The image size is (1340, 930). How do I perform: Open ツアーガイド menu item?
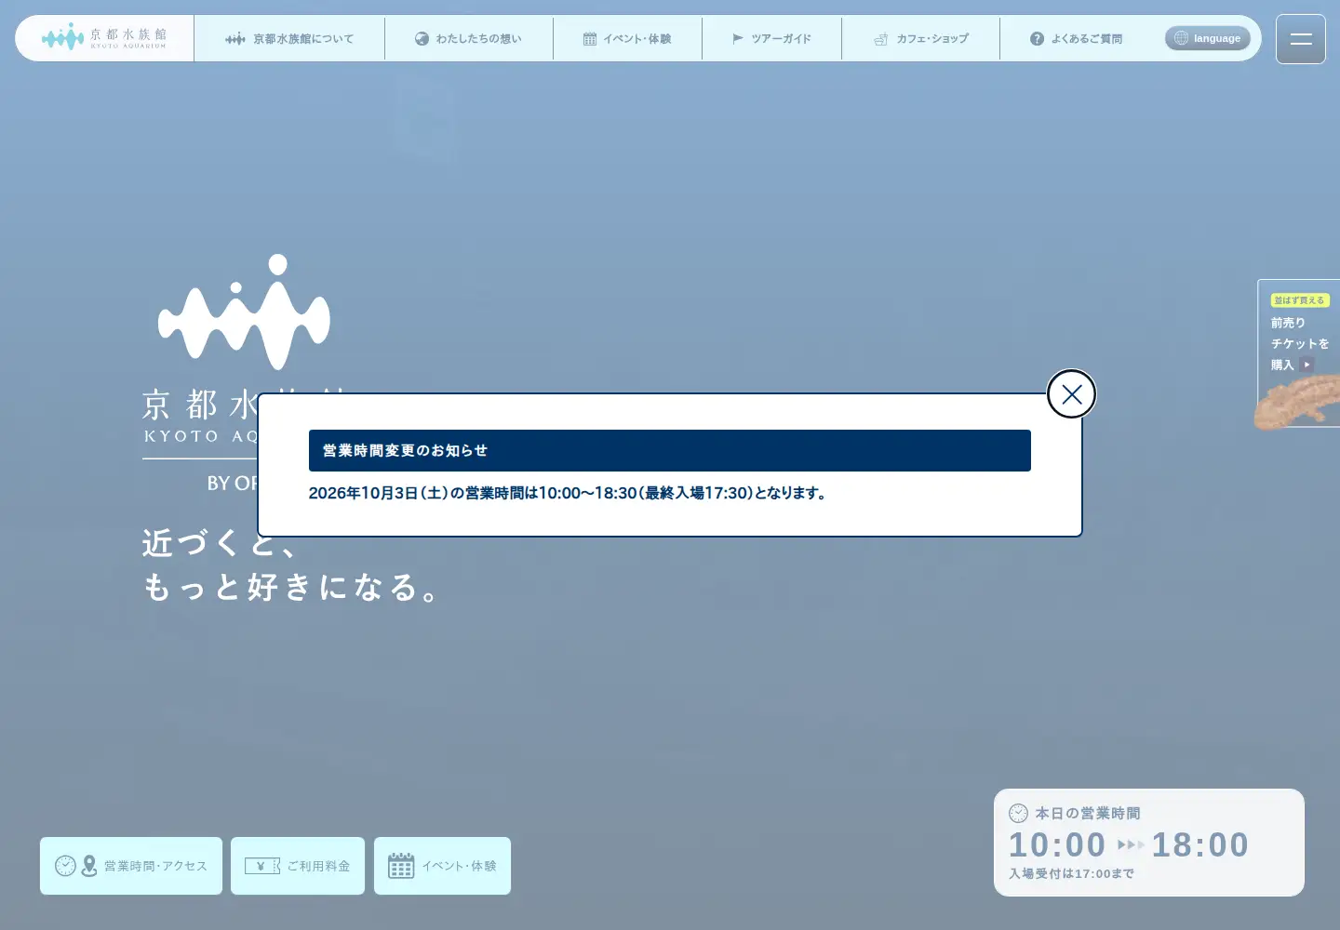pyautogui.click(x=772, y=39)
